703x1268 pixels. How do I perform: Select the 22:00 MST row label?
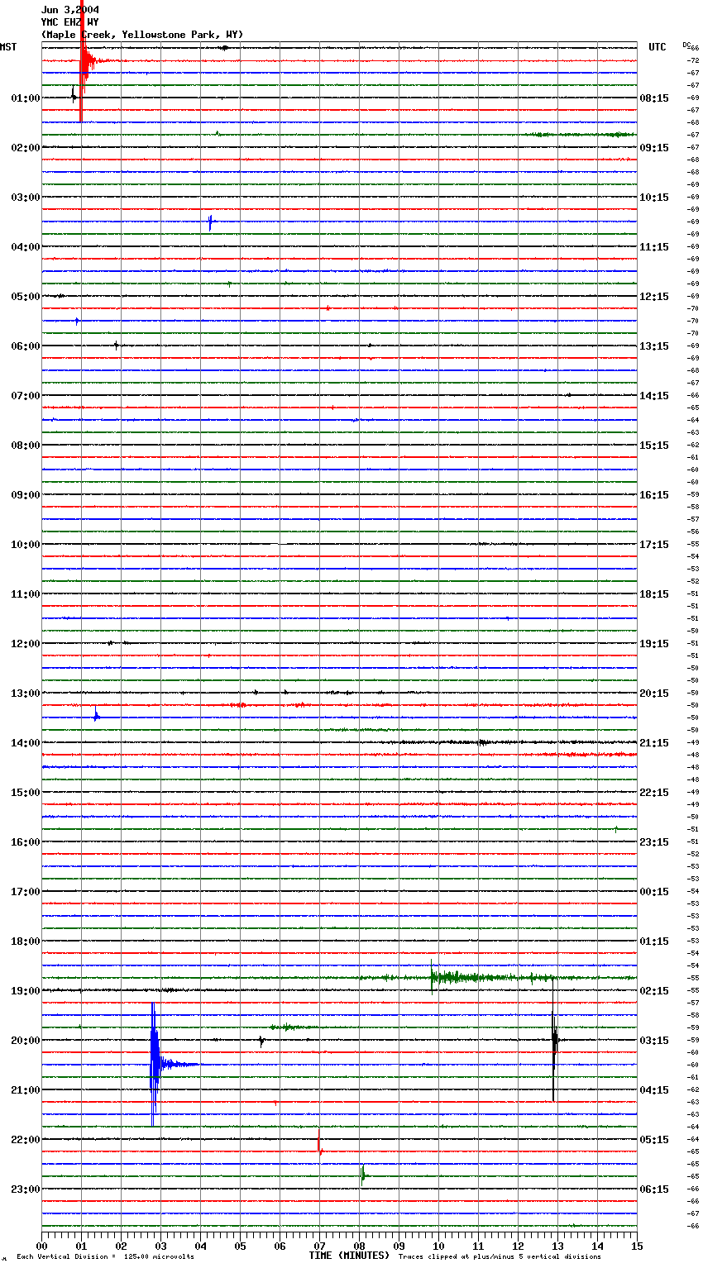pyautogui.click(x=25, y=1140)
